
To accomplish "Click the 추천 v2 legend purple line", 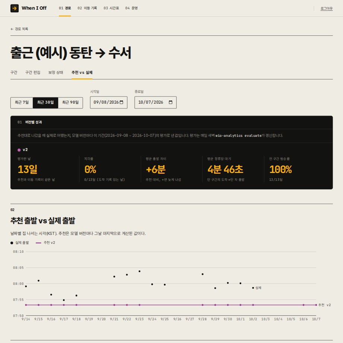I will coord(38,243).
